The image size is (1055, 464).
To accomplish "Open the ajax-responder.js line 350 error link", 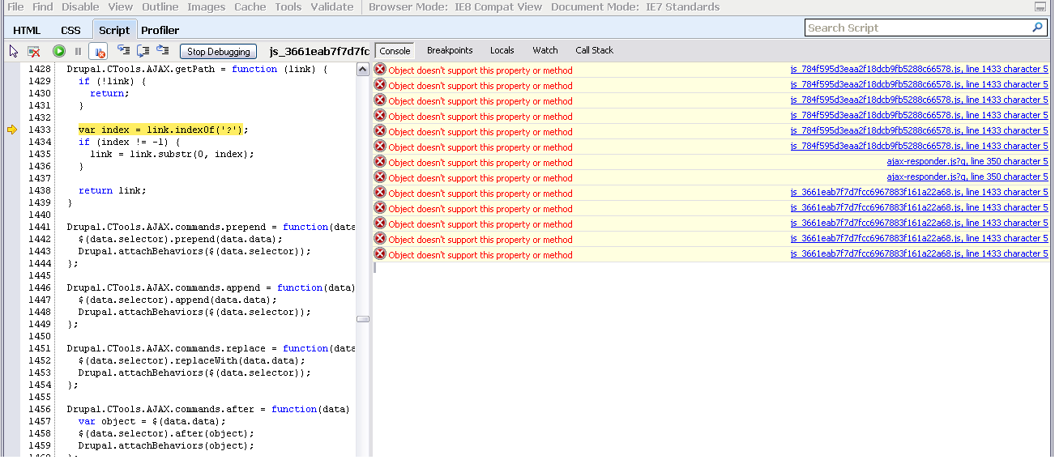I will (967, 162).
